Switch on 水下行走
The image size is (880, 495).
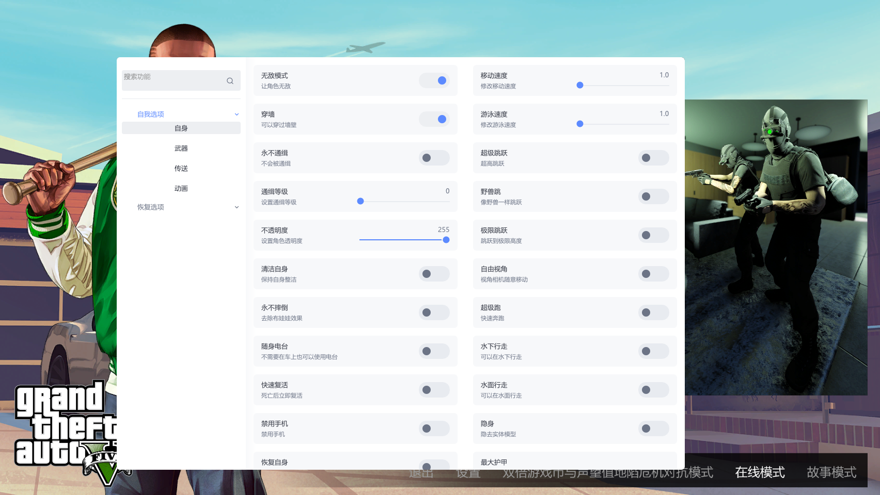(x=653, y=351)
